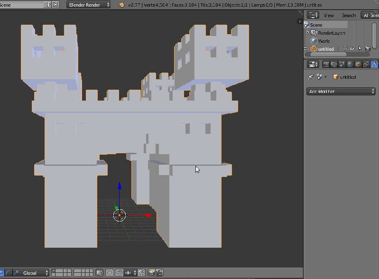Switch to Constraints properties tab
This screenshot has width=379, height=279.
point(366,65)
